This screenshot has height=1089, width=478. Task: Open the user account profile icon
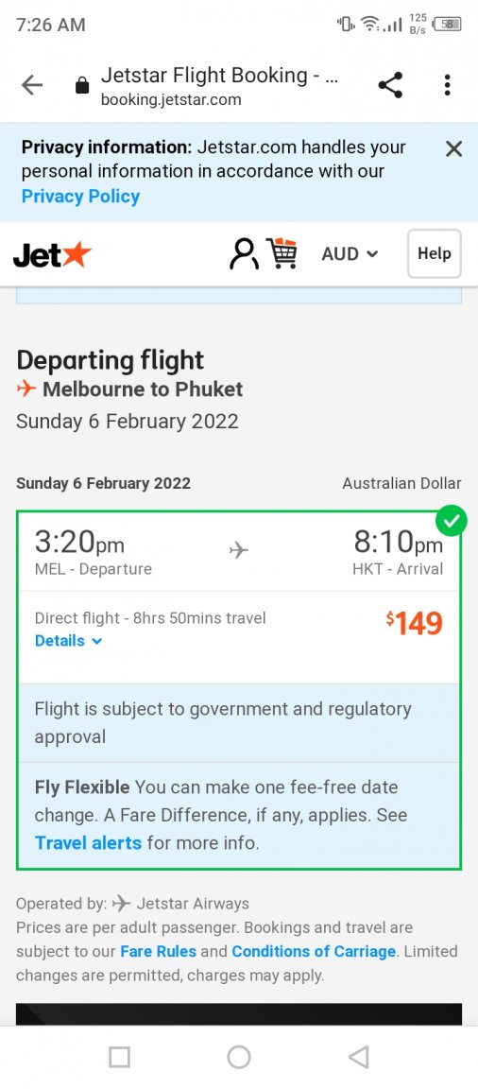pos(244,253)
